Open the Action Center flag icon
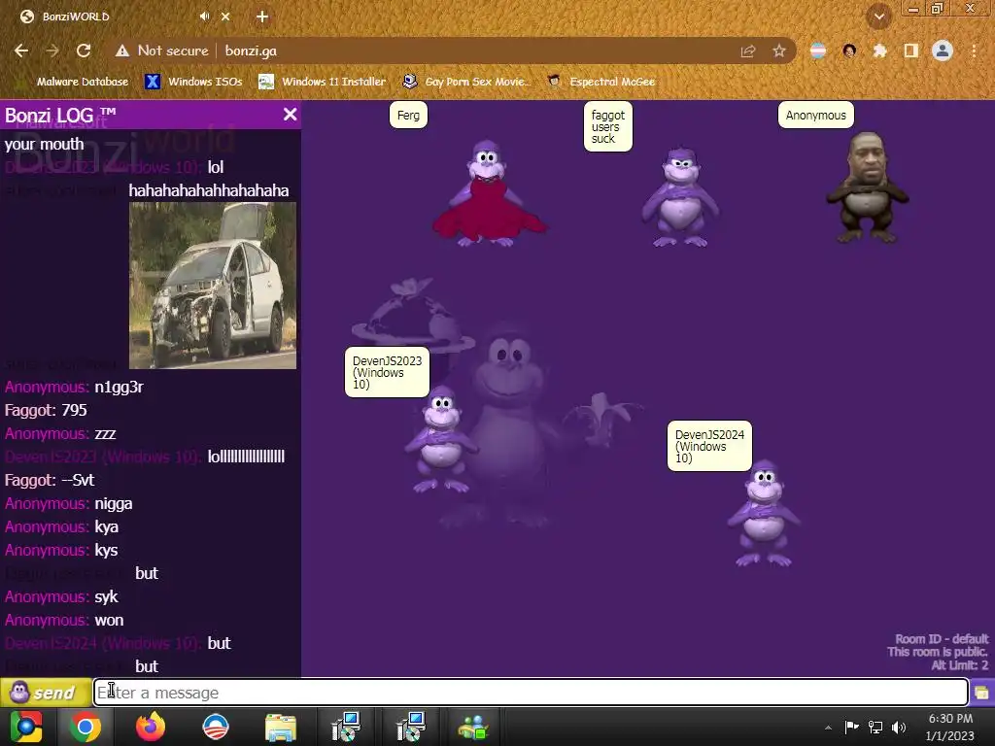 coord(851,727)
